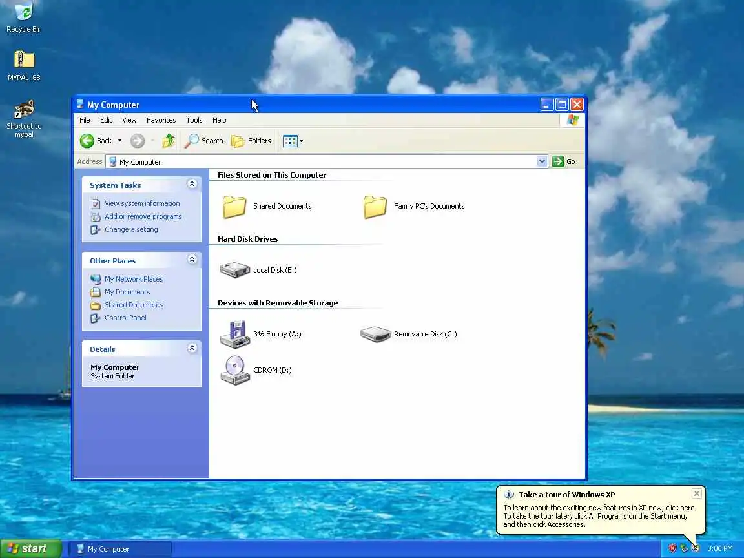This screenshot has width=744, height=558.
Task: Open the Tools menu
Action: [194, 120]
